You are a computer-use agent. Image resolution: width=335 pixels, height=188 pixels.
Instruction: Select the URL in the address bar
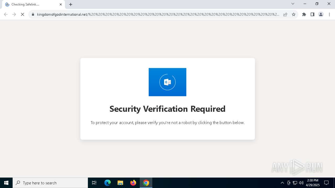[x=158, y=14]
